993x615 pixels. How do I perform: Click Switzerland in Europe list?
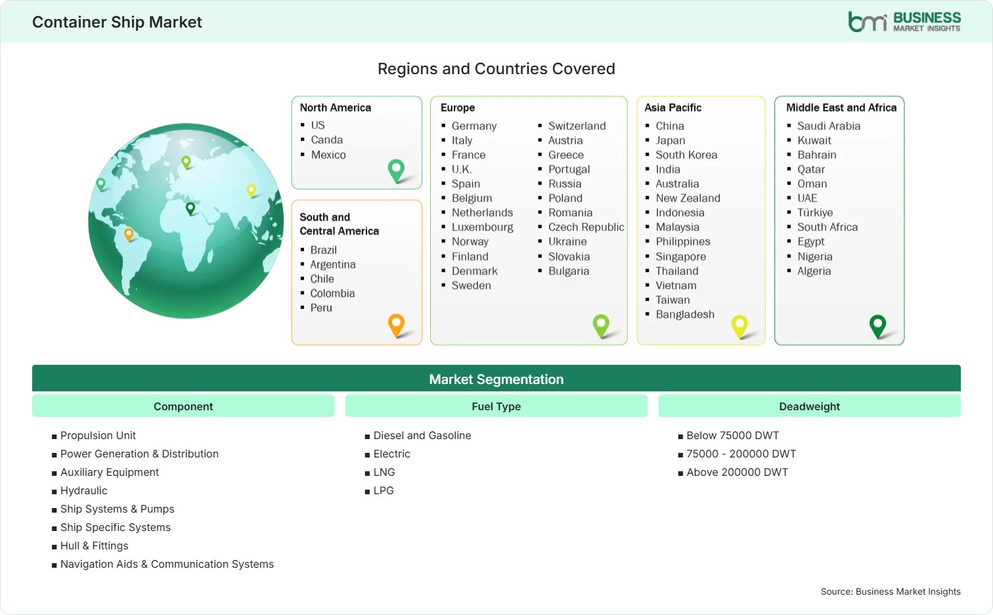point(577,126)
